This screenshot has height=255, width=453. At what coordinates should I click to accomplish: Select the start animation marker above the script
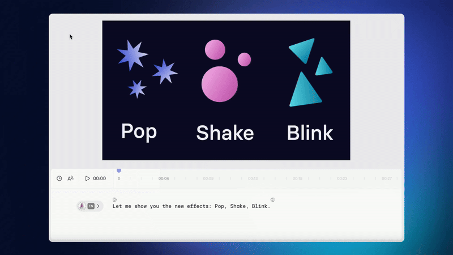115,199
